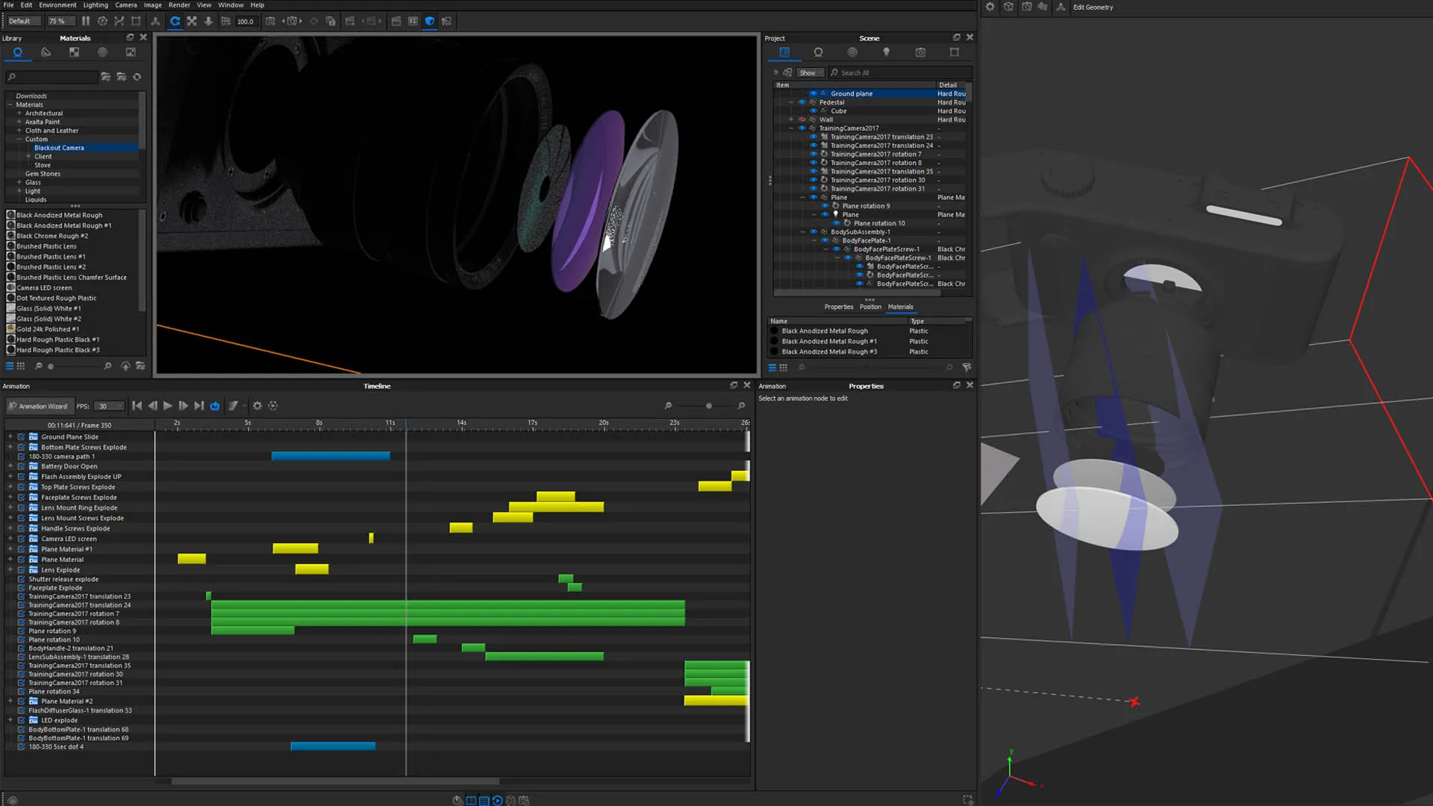1433x806 pixels.
Task: Open the FPS dropdown
Action: (110, 407)
